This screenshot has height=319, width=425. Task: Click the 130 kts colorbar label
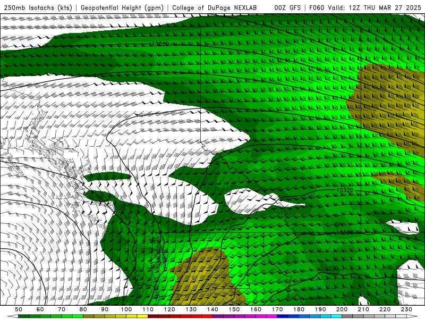pyautogui.click(x=191, y=309)
